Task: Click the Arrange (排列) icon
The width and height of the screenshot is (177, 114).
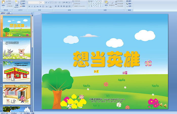Action: [106, 3]
